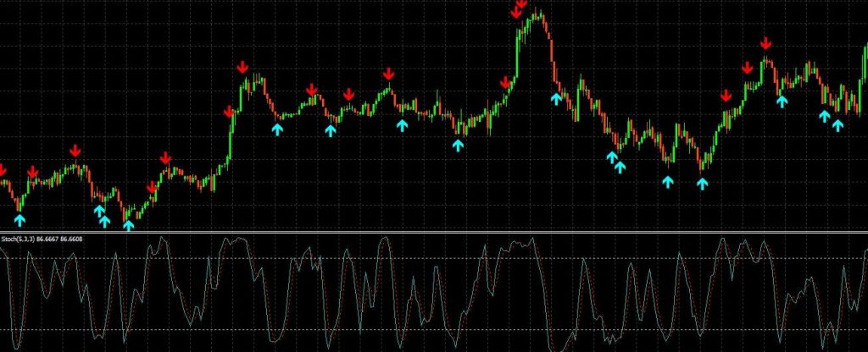Select the rightmost cyan up arrow signal
The height and width of the screenshot is (352, 868).
coord(838,125)
